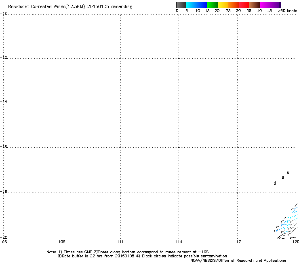Click the northernmost black contamination circle
The image size is (299, 263).
288,173
